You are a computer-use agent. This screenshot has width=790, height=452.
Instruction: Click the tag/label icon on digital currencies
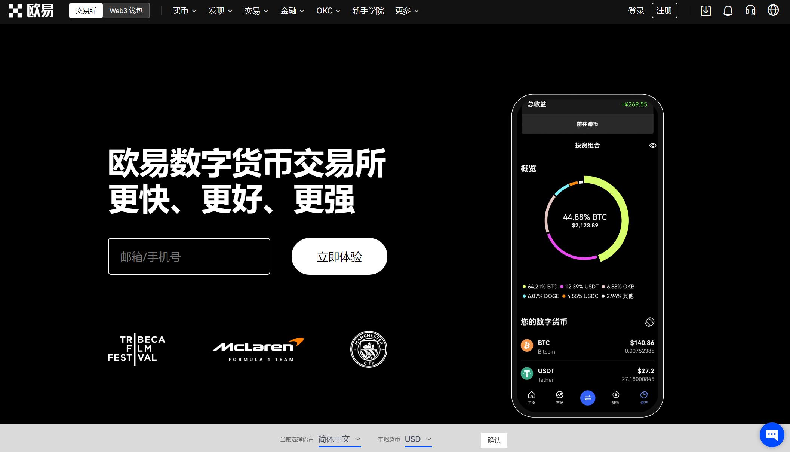[649, 321]
